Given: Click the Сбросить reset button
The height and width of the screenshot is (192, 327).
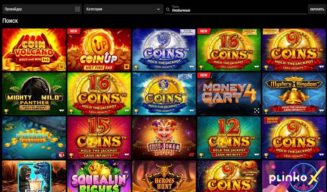Looking at the screenshot, I should [x=316, y=9].
